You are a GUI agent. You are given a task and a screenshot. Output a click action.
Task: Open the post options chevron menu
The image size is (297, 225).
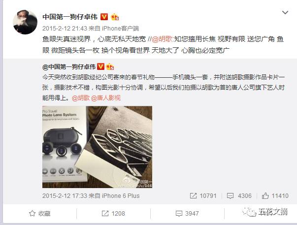pyautogui.click(x=285, y=12)
